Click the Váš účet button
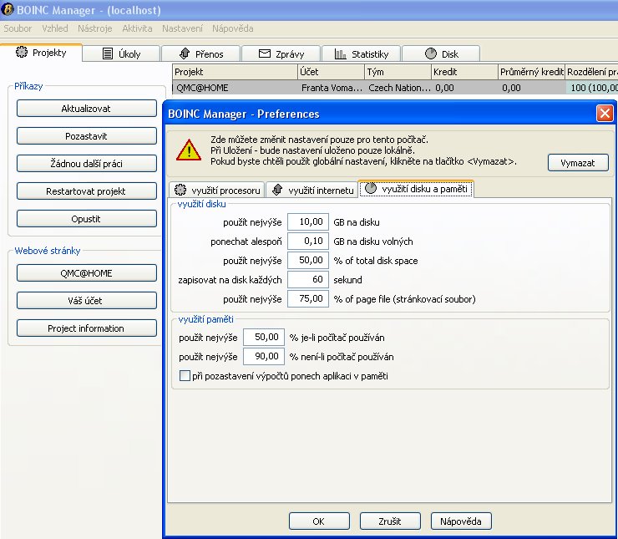This screenshot has height=539, width=618. 86,301
